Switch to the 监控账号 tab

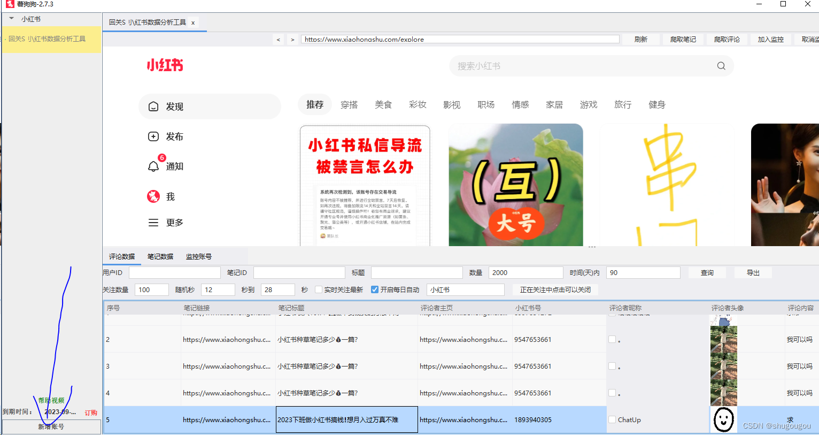tap(199, 256)
